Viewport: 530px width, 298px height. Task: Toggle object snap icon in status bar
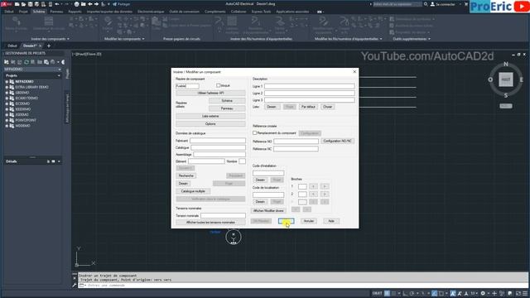point(441,293)
